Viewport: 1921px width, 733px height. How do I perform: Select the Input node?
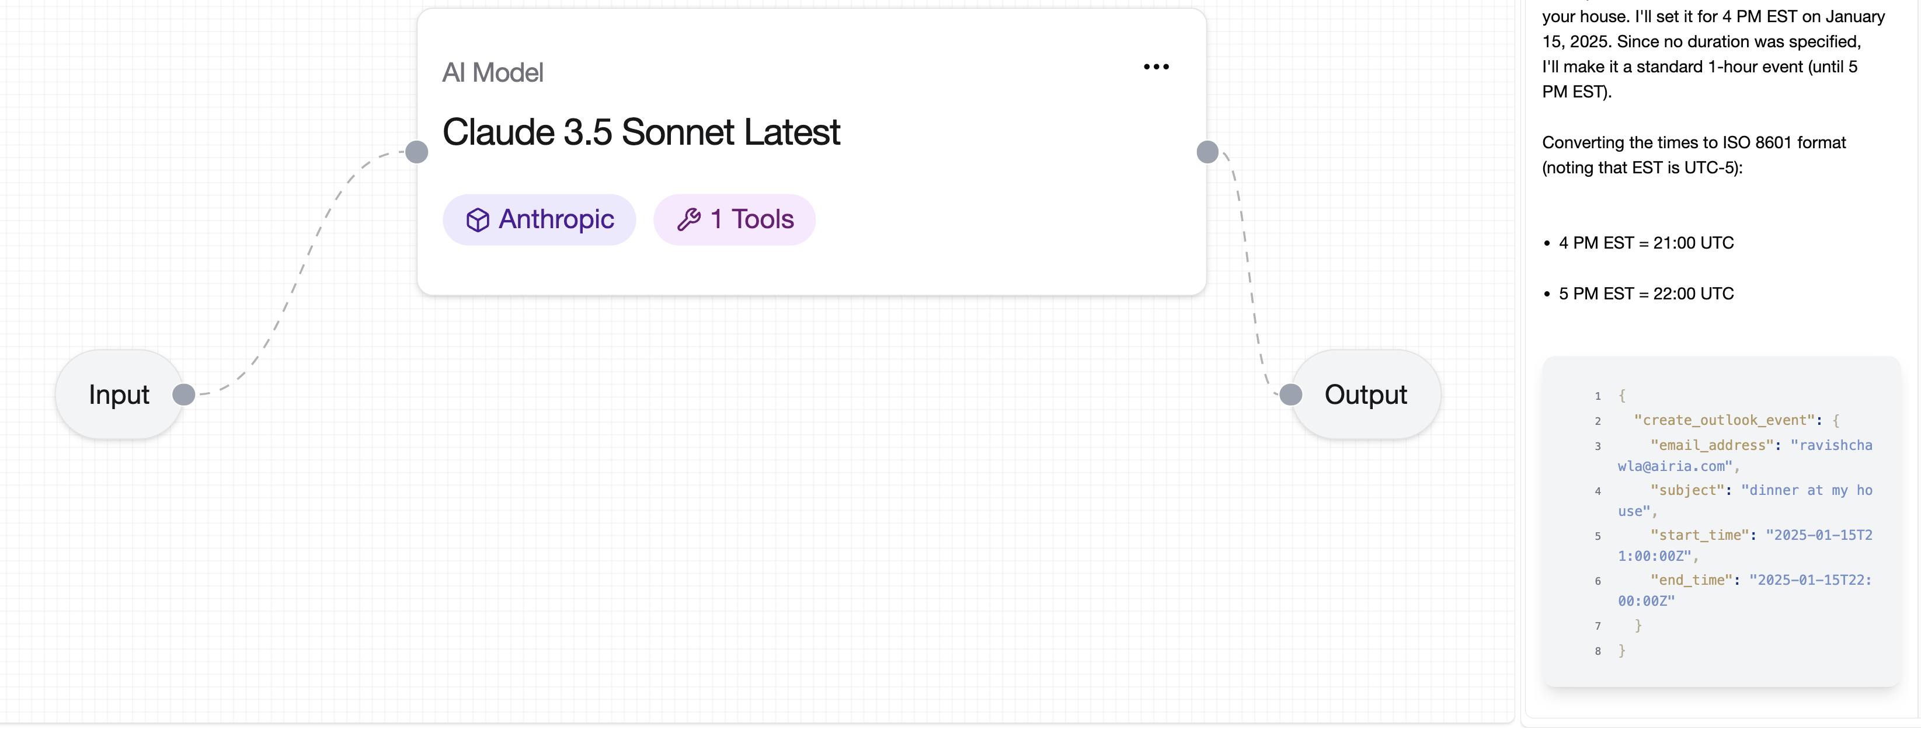119,395
